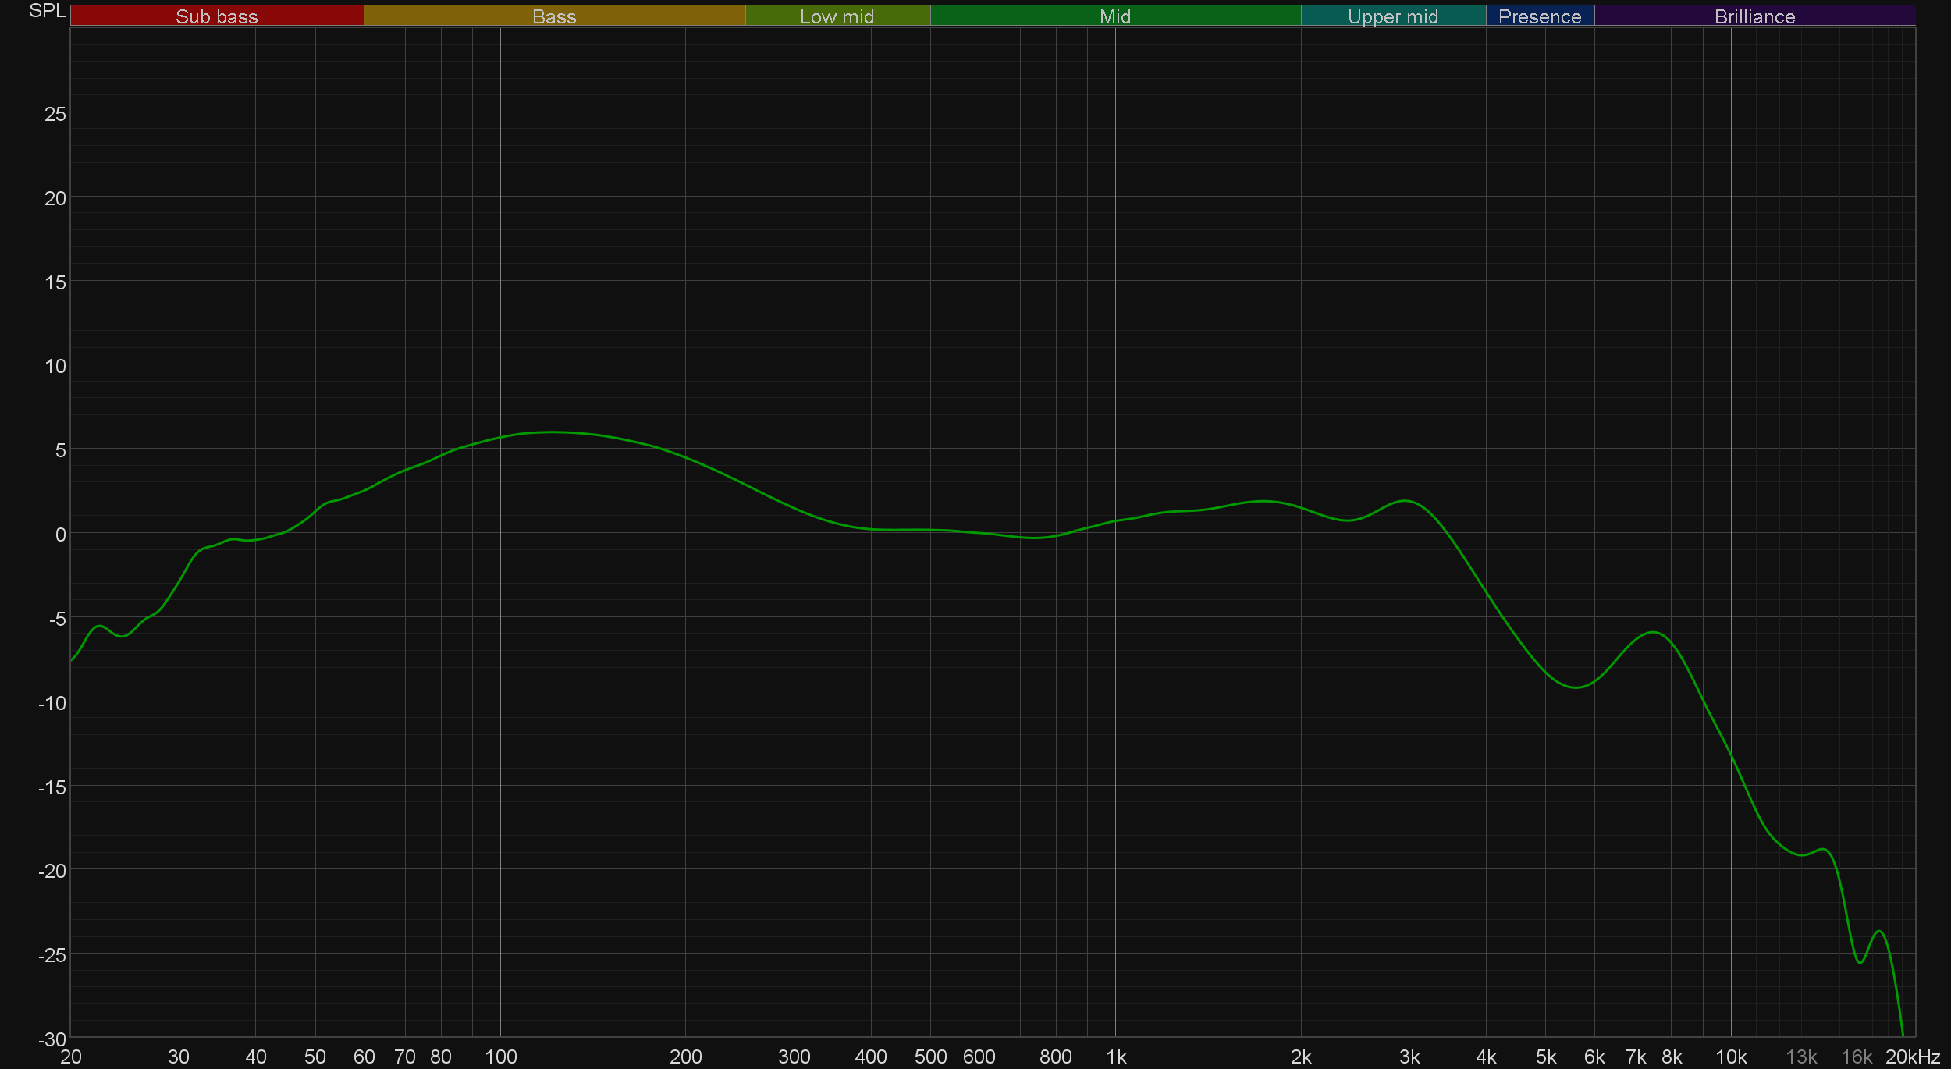Image resolution: width=1951 pixels, height=1069 pixels.
Task: Click the 1k frequency axis label
Action: pyautogui.click(x=1116, y=1057)
